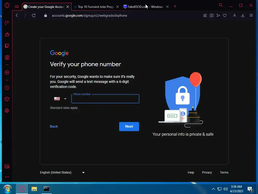This screenshot has width=258, height=194.
Task: Open the Opera menu logo
Action: (x=7, y=6)
